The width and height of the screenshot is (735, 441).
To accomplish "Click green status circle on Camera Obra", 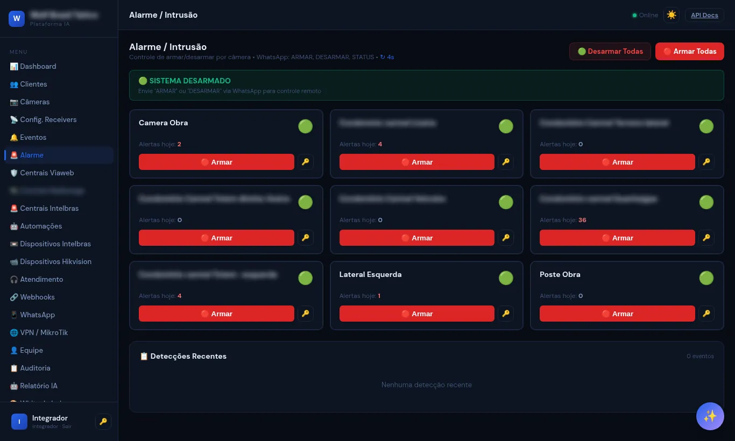I will [x=306, y=126].
